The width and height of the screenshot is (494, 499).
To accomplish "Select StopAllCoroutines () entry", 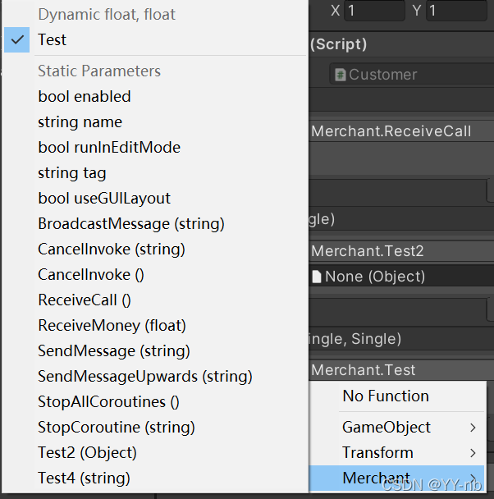I will point(108,401).
